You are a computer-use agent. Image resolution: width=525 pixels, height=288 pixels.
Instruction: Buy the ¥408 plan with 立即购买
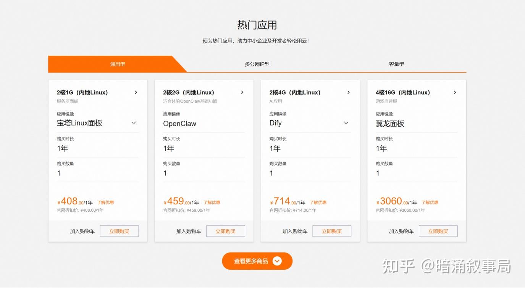pyautogui.click(x=119, y=231)
